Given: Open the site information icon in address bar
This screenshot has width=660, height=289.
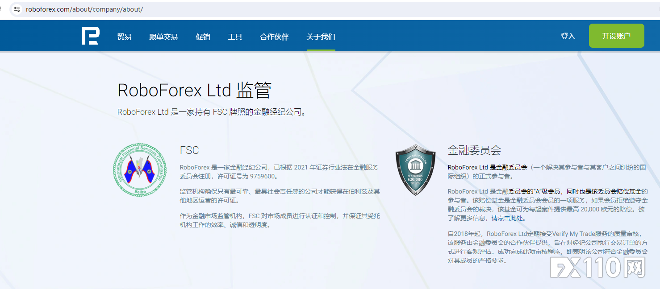Looking at the screenshot, I should 17,9.
